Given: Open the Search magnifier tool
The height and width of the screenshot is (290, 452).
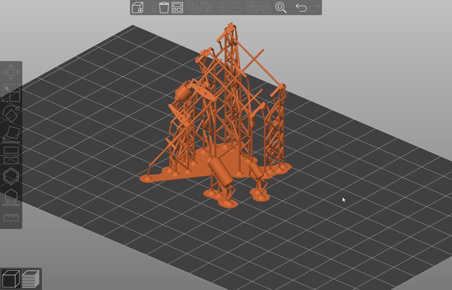Looking at the screenshot, I should 281,8.
